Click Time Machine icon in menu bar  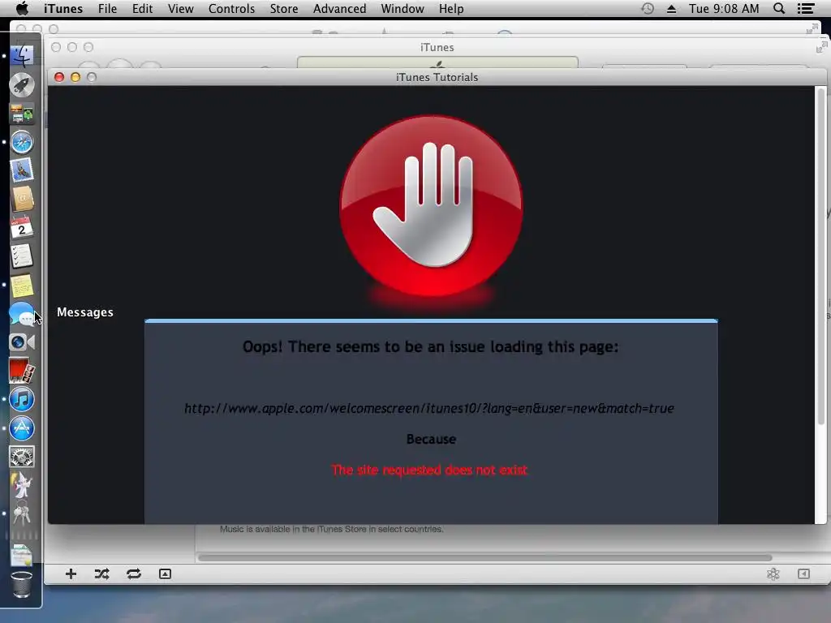pyautogui.click(x=648, y=8)
